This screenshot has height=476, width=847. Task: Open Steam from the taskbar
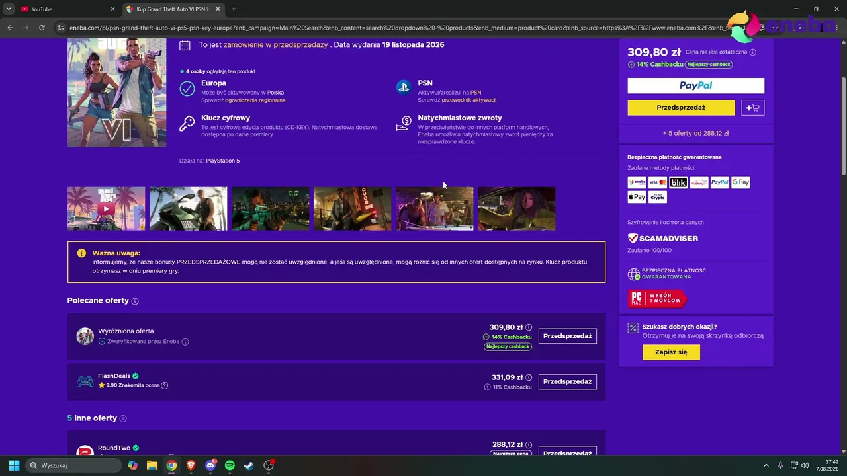click(x=249, y=465)
